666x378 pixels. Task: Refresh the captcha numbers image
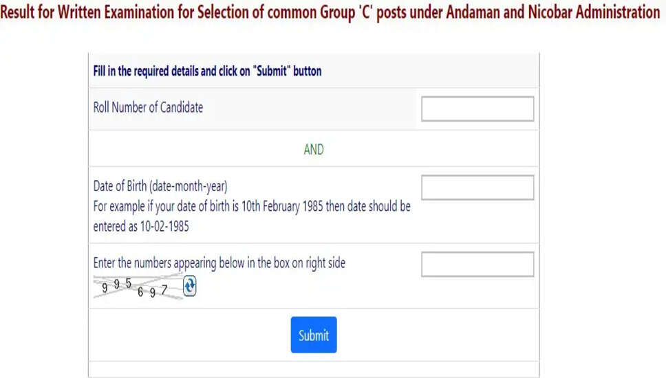point(190,287)
